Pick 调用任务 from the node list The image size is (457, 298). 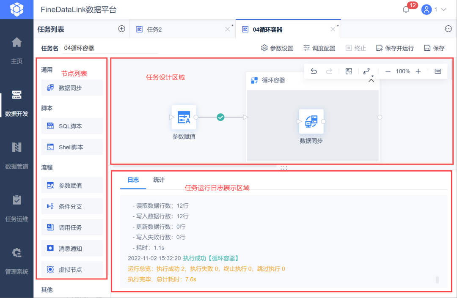click(x=72, y=227)
